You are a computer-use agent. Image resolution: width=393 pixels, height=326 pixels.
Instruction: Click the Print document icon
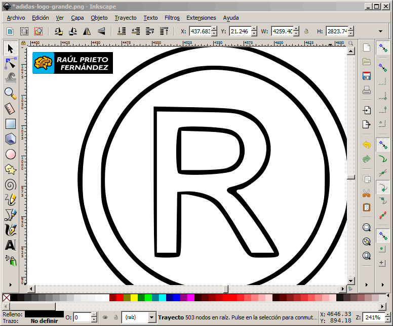tap(367, 91)
